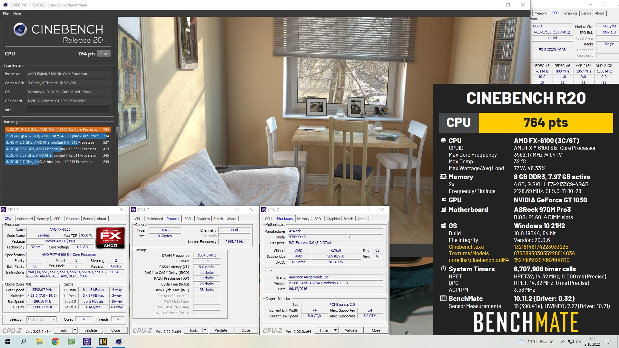Viewport: 619px width, 348px height.
Task: Click the DRAM Frequency value 1064.3 MHz
Action: tap(207, 255)
